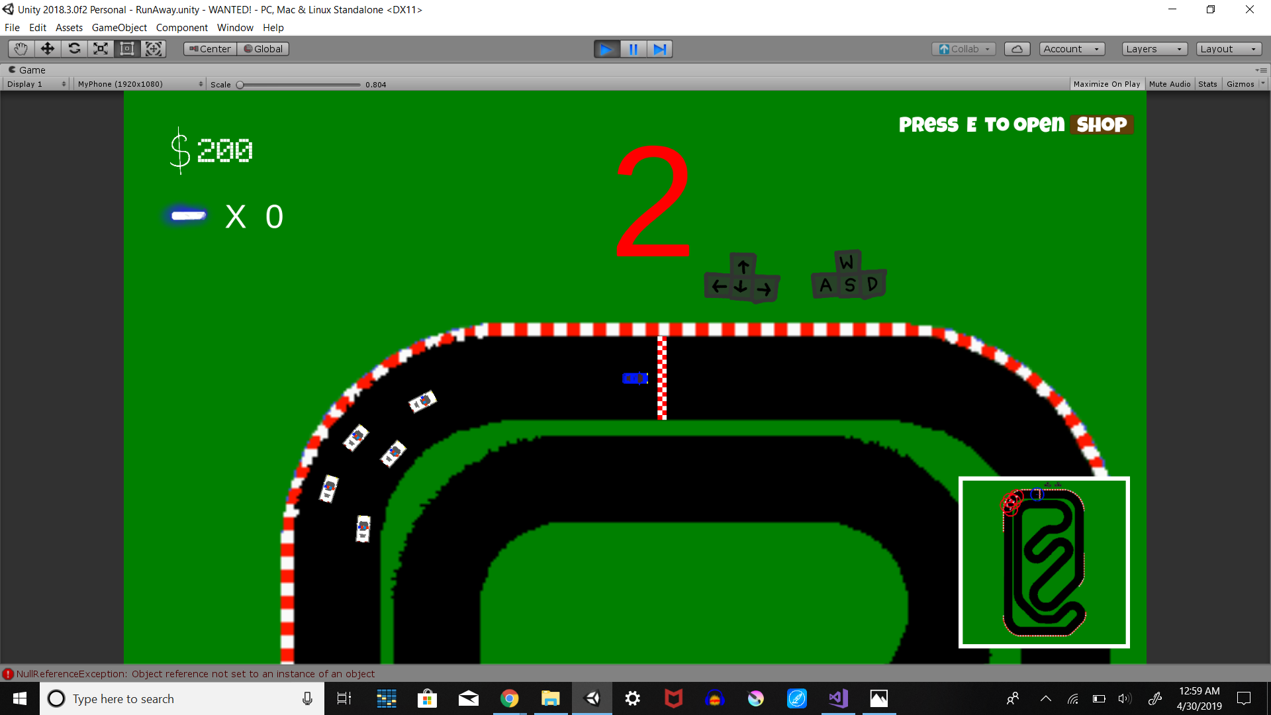1271x715 pixels.
Task: Open the Assets menu
Action: [x=69, y=28]
